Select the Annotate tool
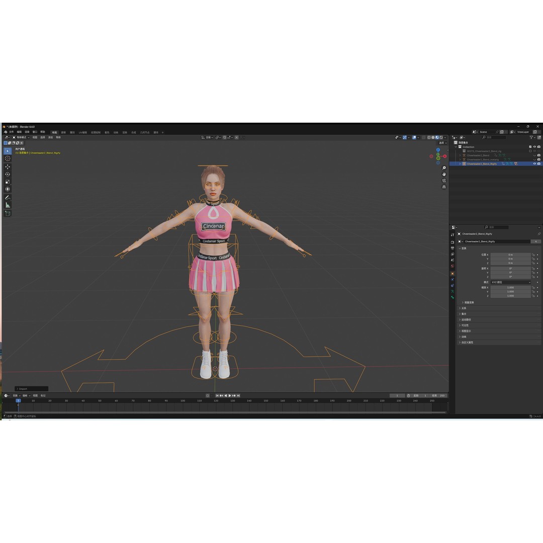This screenshot has width=543, height=543. point(8,198)
